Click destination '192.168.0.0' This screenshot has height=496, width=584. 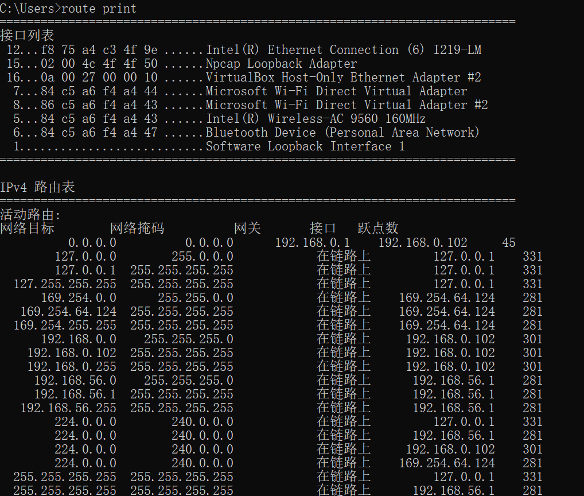79,339
